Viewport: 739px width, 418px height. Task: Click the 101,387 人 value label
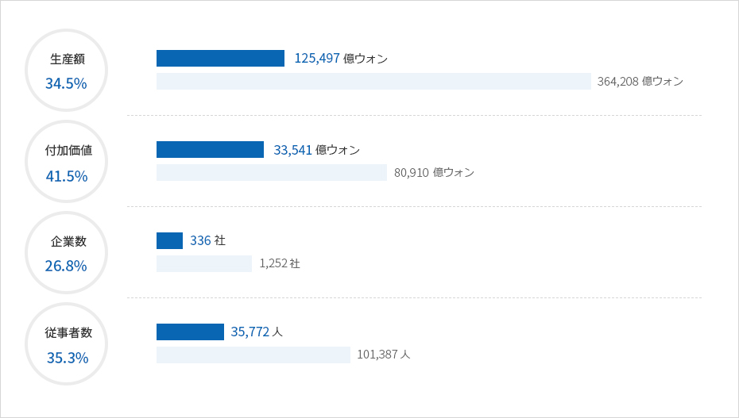[x=384, y=355]
